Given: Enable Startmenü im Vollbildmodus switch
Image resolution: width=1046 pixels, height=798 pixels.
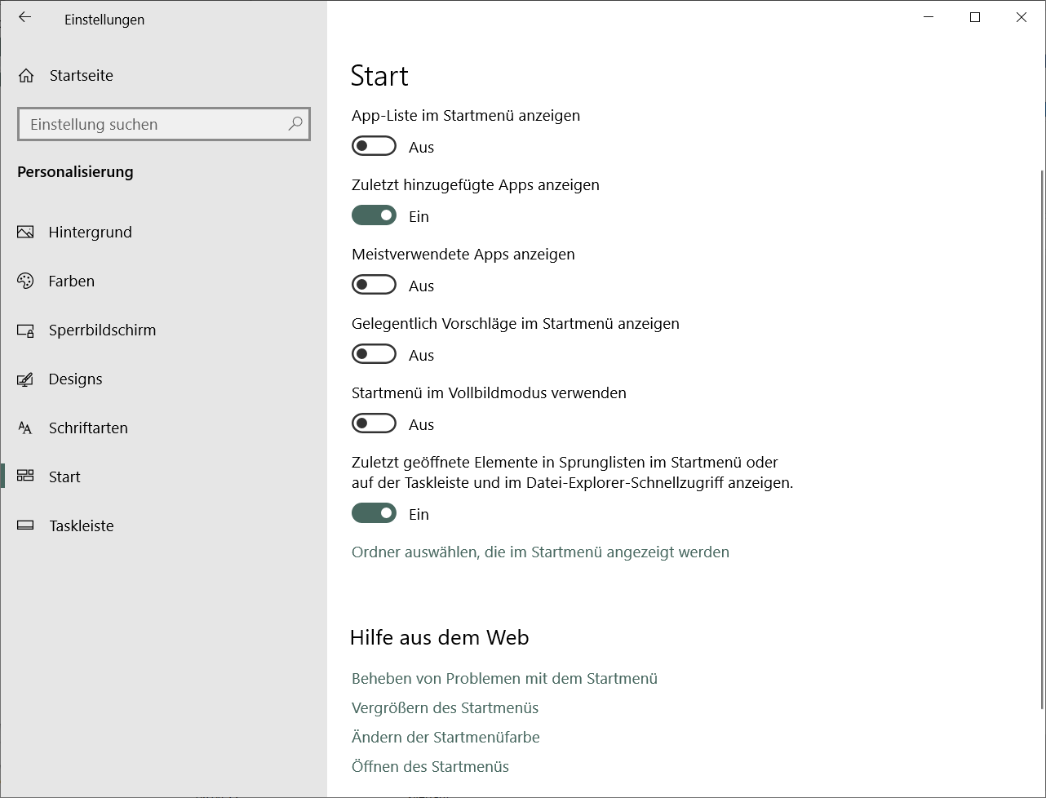Looking at the screenshot, I should 374,424.
